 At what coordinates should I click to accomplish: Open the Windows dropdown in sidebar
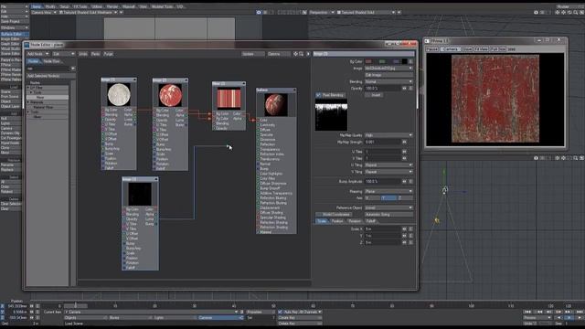15,27
